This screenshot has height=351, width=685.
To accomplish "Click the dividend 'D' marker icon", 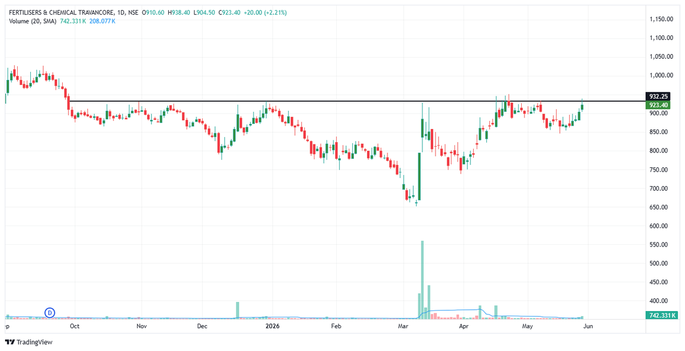I will coord(50,313).
